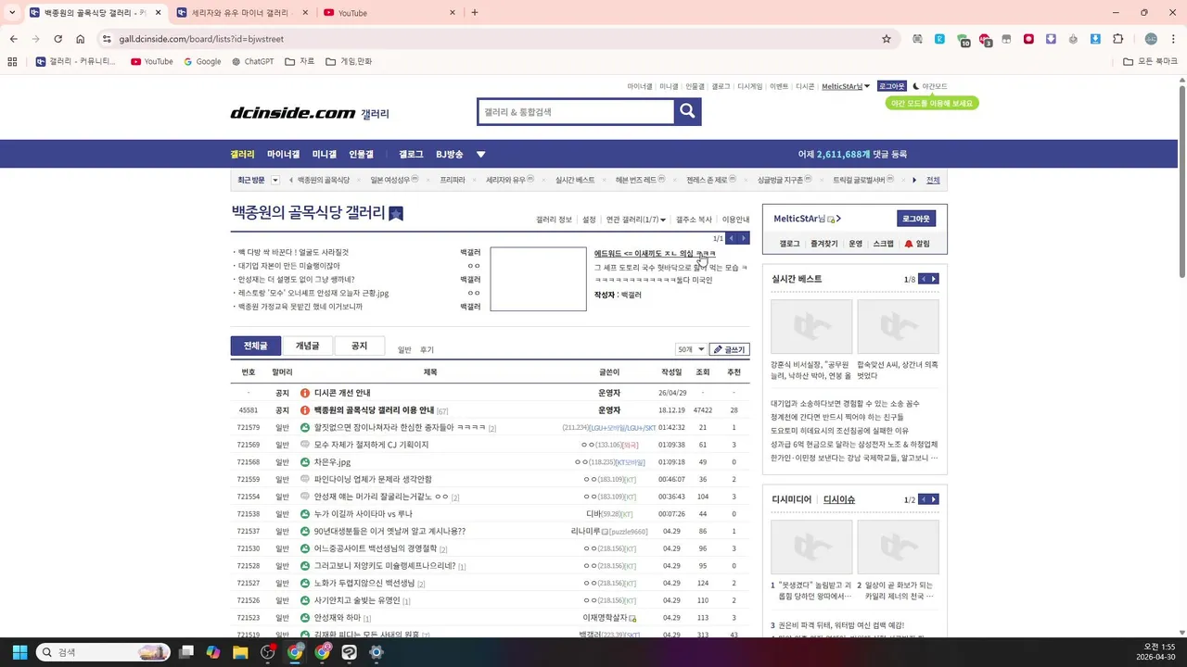Click the screenshot capture extension icon
The height and width of the screenshot is (667, 1187).
coord(917,39)
